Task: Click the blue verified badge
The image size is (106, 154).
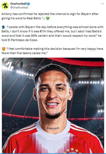Action: [x=29, y=4]
